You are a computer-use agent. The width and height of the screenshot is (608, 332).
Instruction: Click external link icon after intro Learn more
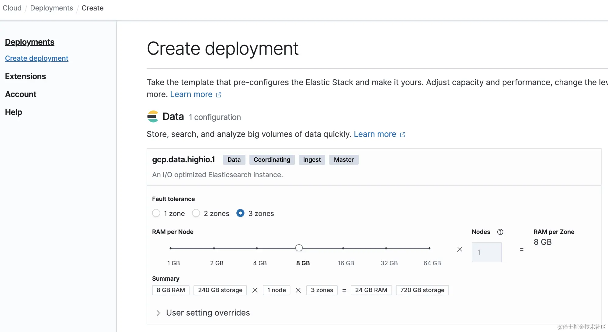tap(219, 95)
